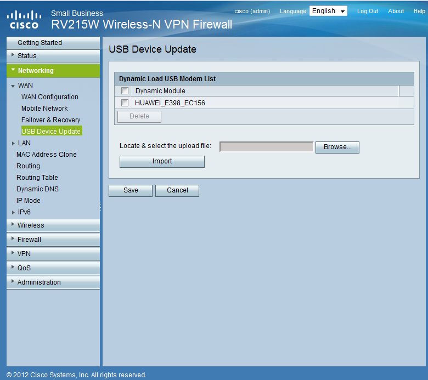Expand the Status menu section
428x380 pixels.
26,56
